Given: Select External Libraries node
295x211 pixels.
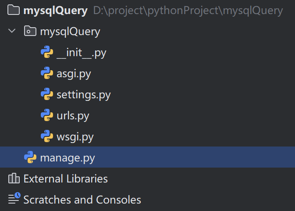Looking at the screenshot, I should pyautogui.click(x=65, y=179).
